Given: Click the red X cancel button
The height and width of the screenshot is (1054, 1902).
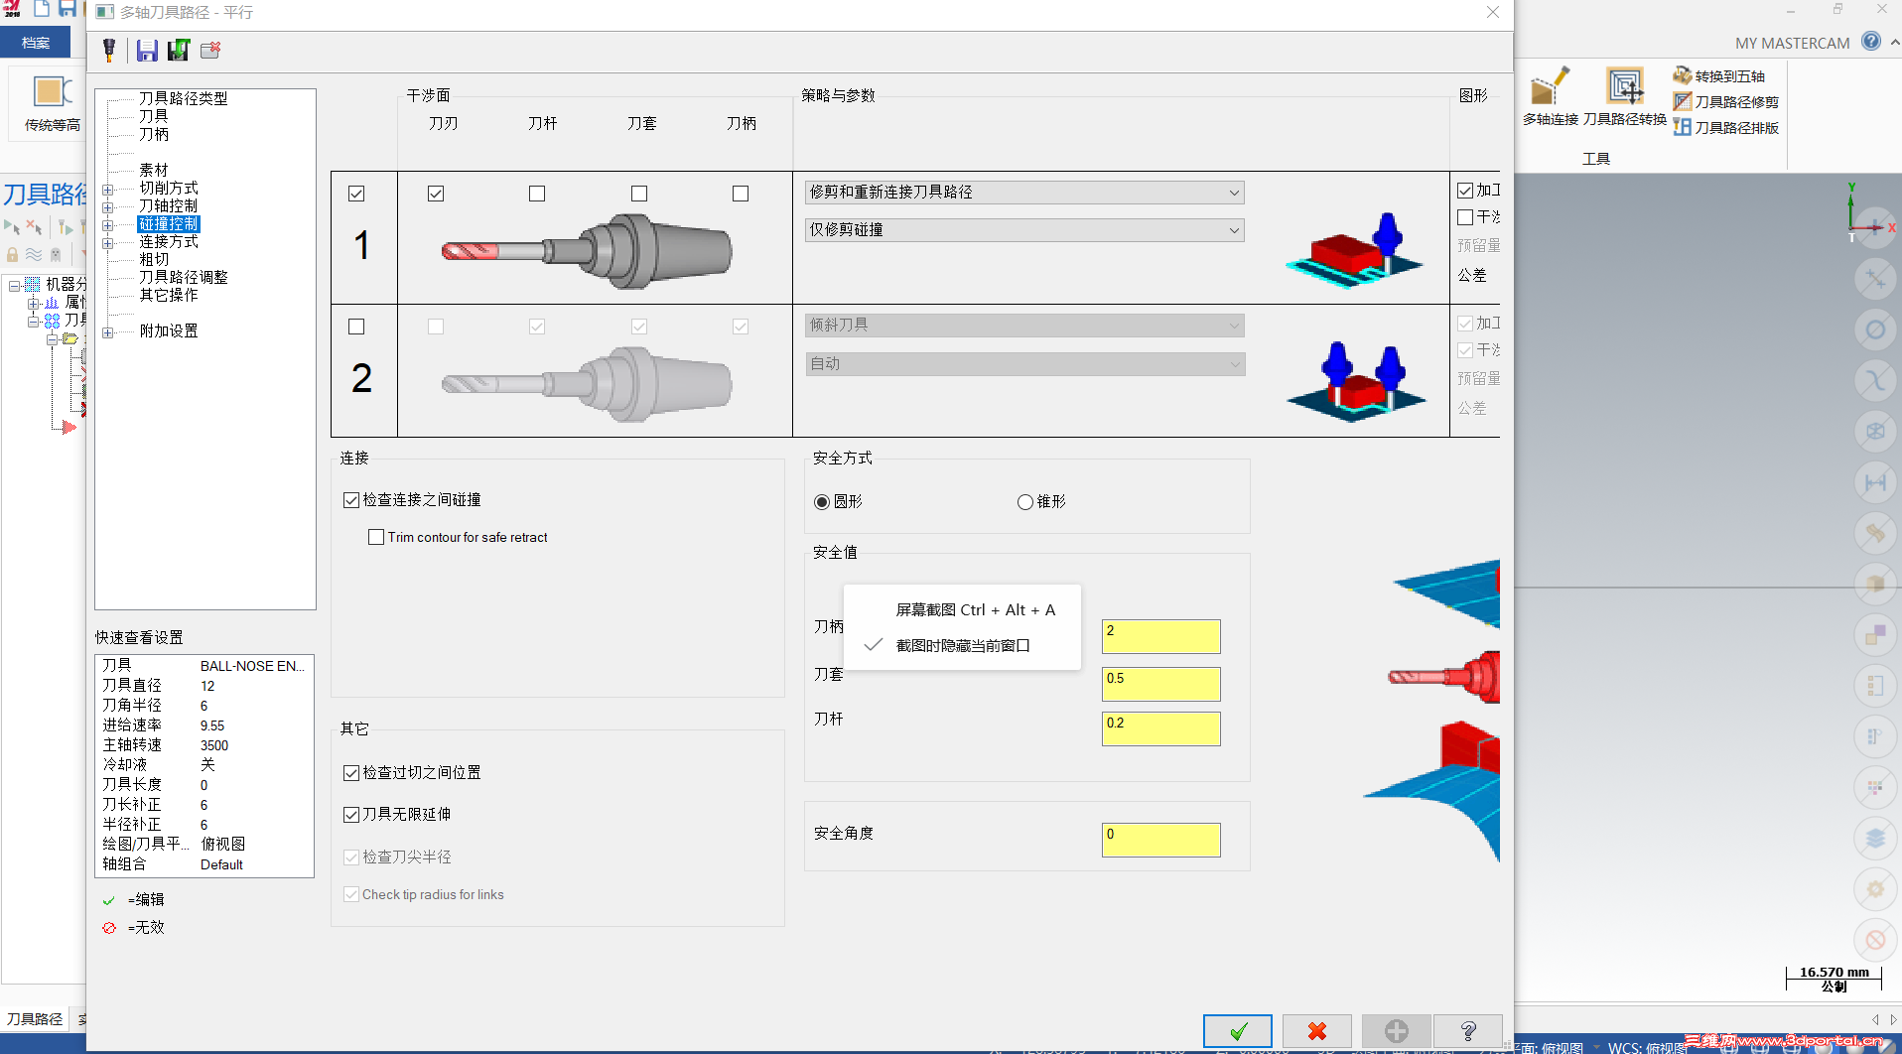Looking at the screenshot, I should (x=1317, y=1031).
